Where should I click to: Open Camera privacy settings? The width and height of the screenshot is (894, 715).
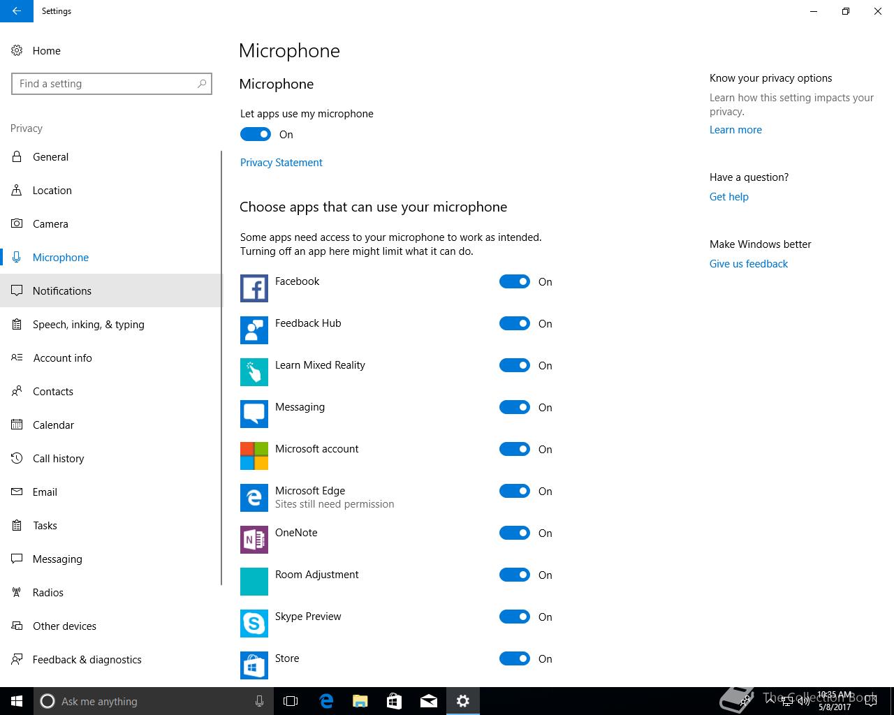pyautogui.click(x=110, y=223)
